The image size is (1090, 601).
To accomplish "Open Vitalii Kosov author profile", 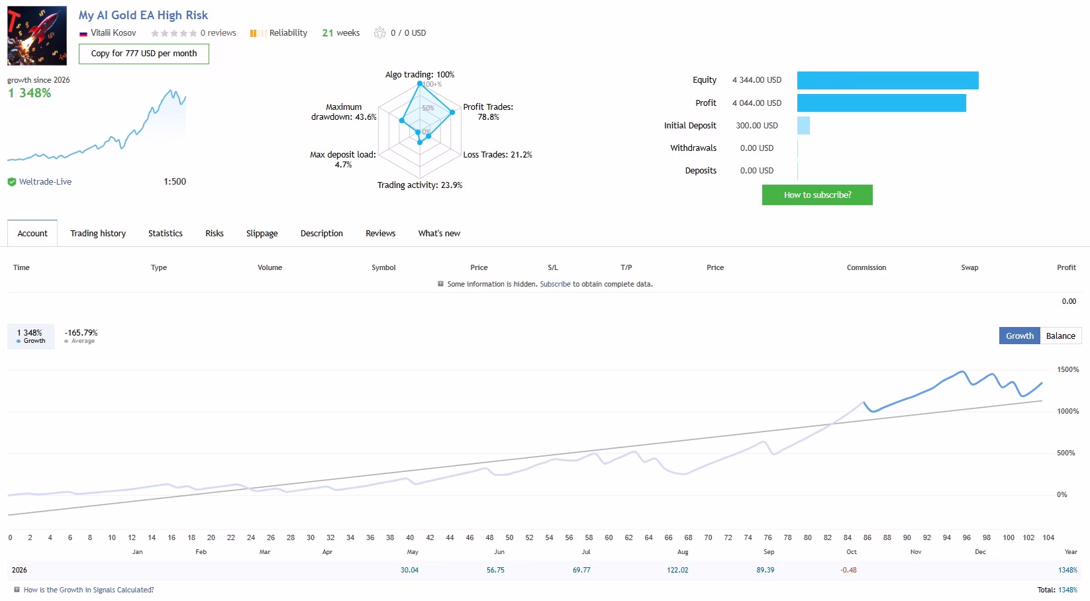I will (113, 33).
